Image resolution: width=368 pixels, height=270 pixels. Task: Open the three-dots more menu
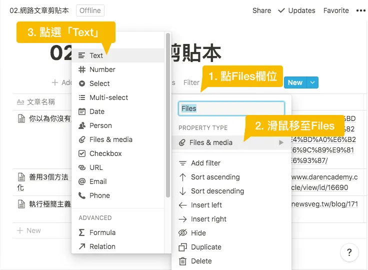pyautogui.click(x=361, y=10)
